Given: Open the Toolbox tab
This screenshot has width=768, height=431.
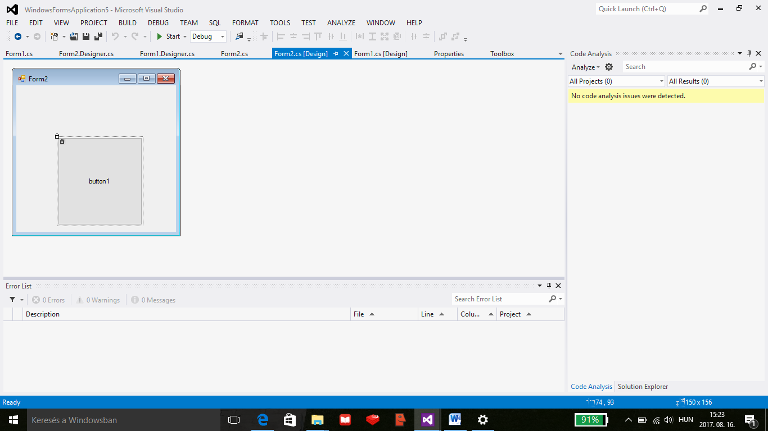Looking at the screenshot, I should point(502,54).
